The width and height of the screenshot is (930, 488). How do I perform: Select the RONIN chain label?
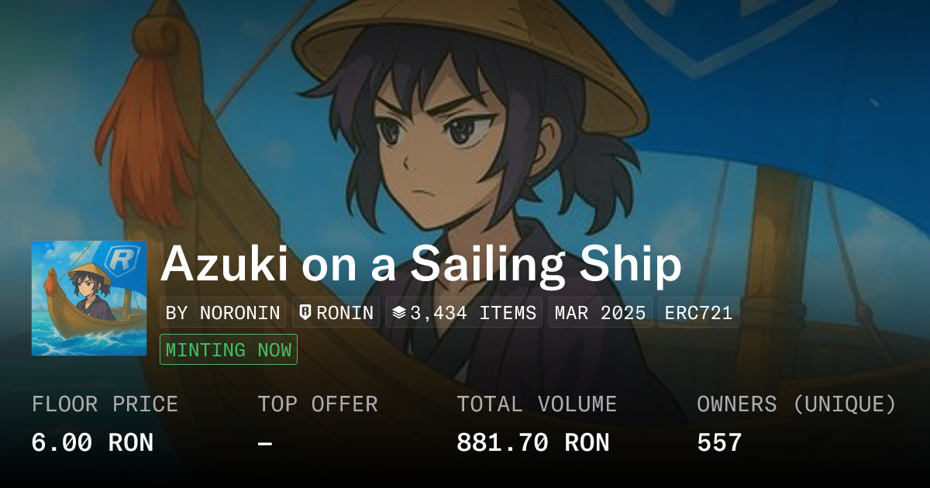(x=345, y=313)
